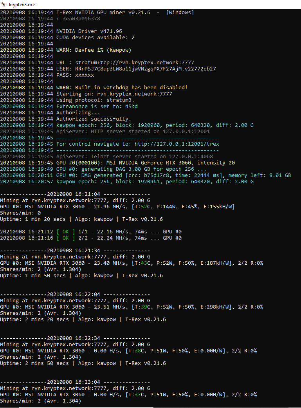This screenshot has width=301, height=408.
Task: Click the kryptex3.exe title bar icon
Action: point(4,4)
